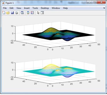Image resolution: width=107 pixels, height=95 pixels.
Task: Click the top plot's z-axis label 10
Action: (x=12, y=26)
